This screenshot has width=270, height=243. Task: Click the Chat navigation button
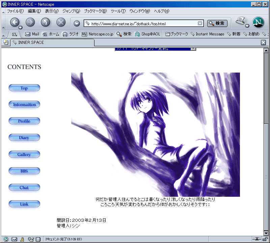[x=24, y=187]
